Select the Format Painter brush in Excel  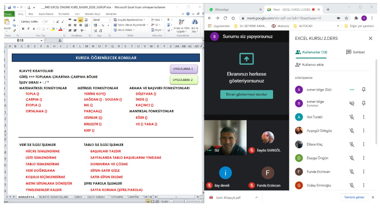pos(14,30)
